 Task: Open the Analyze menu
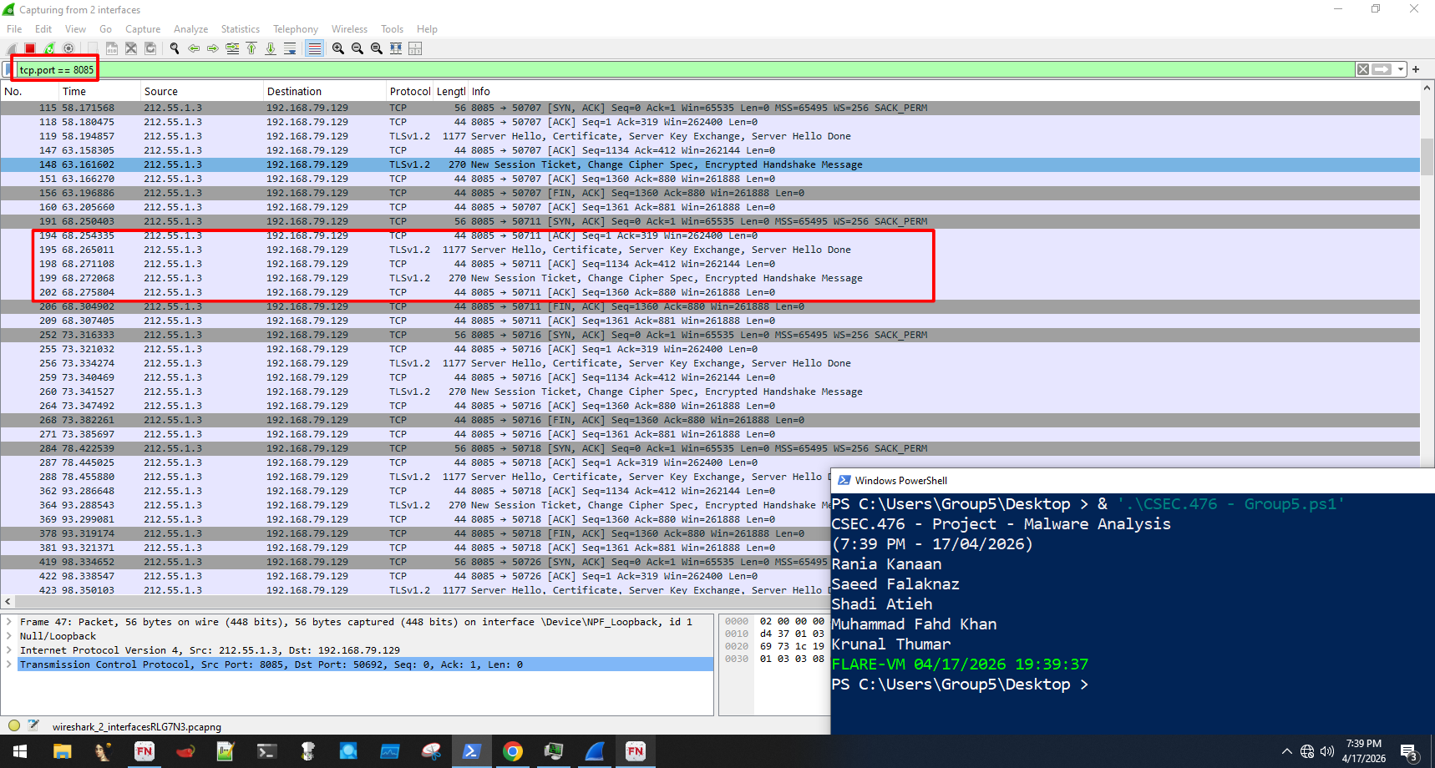tap(190, 29)
